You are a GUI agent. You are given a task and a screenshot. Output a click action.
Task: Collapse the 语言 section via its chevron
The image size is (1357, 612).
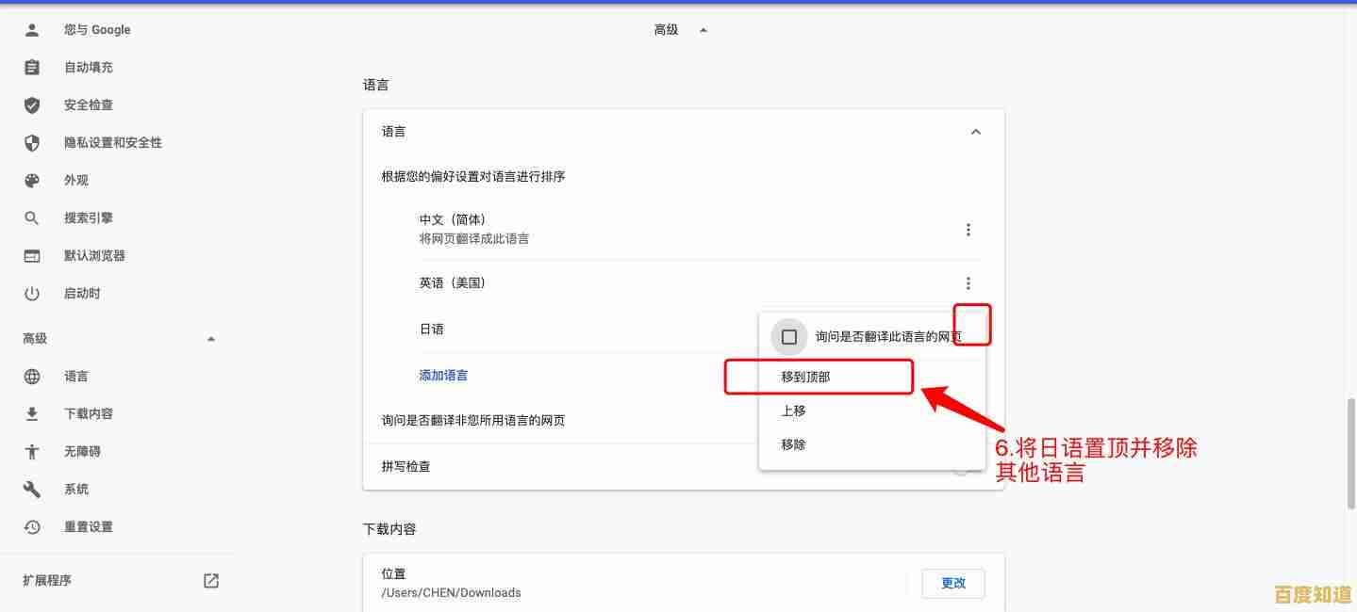click(975, 131)
